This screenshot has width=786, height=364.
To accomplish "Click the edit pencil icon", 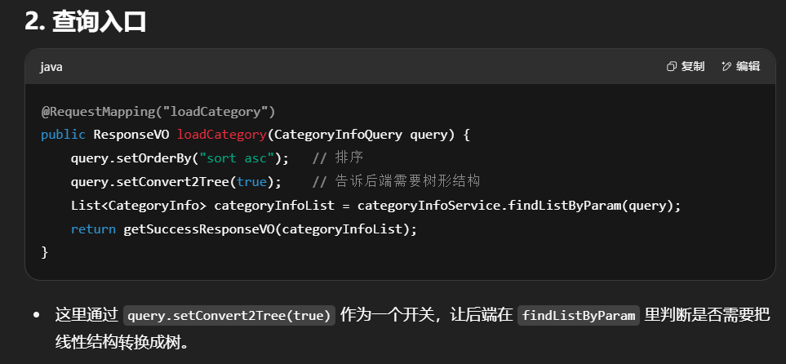I will point(726,67).
